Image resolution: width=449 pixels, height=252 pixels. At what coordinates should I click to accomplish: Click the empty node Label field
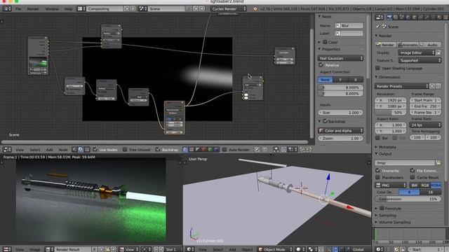coord(349,34)
